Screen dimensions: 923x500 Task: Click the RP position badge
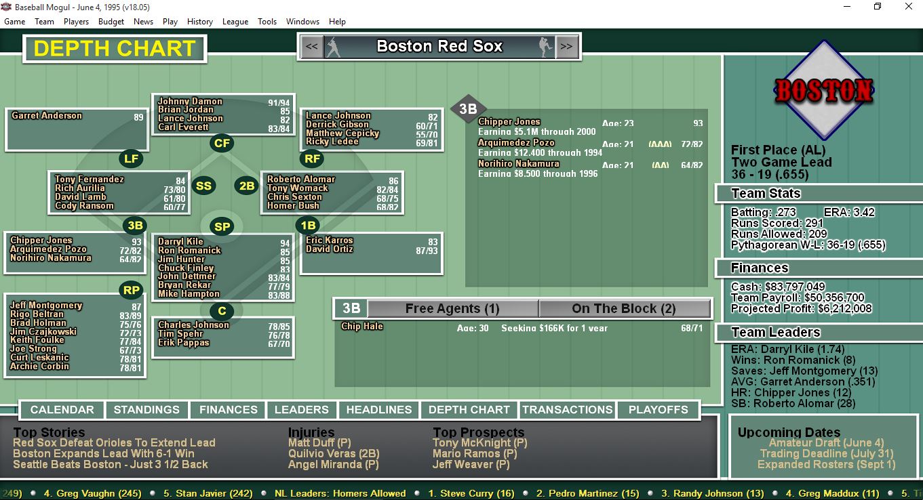[131, 291]
